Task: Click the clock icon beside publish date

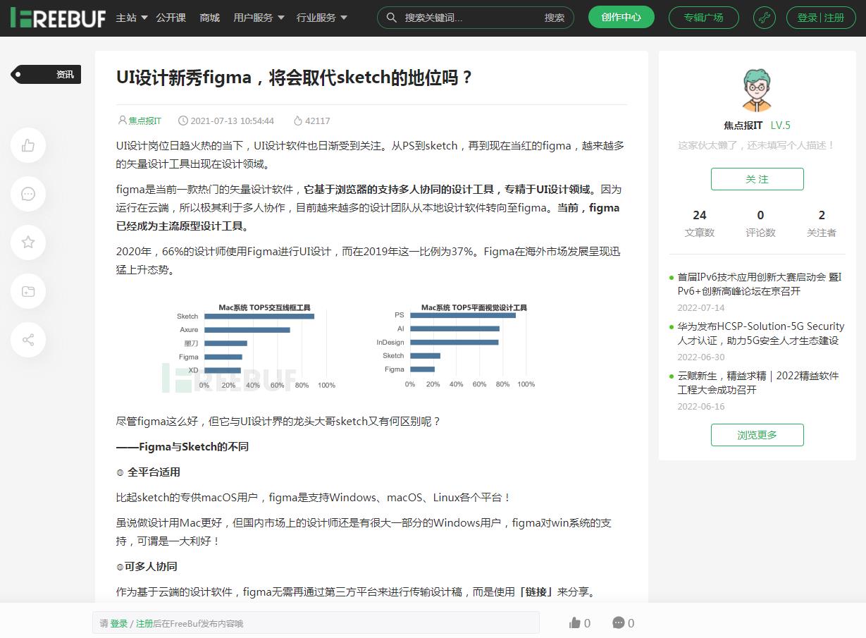Action: [x=183, y=121]
